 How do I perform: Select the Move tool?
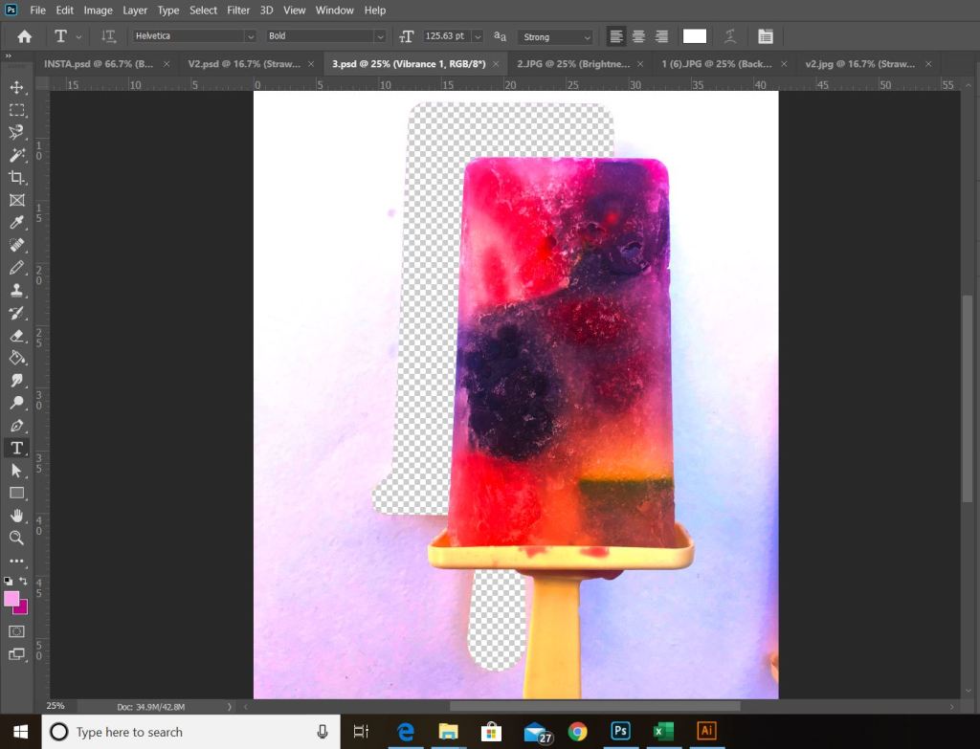pyautogui.click(x=16, y=87)
